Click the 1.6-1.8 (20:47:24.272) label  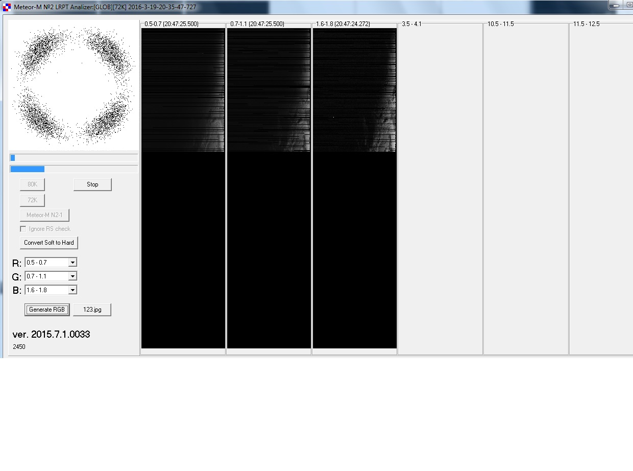[343, 24]
